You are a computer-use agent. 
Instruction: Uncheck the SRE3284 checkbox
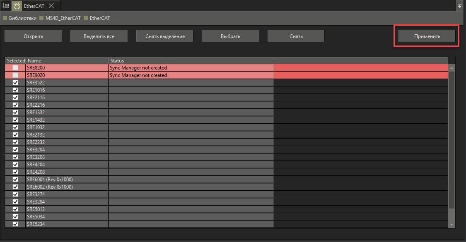[15, 201]
